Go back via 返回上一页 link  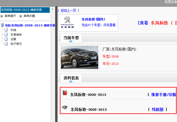[x=68, y=11]
